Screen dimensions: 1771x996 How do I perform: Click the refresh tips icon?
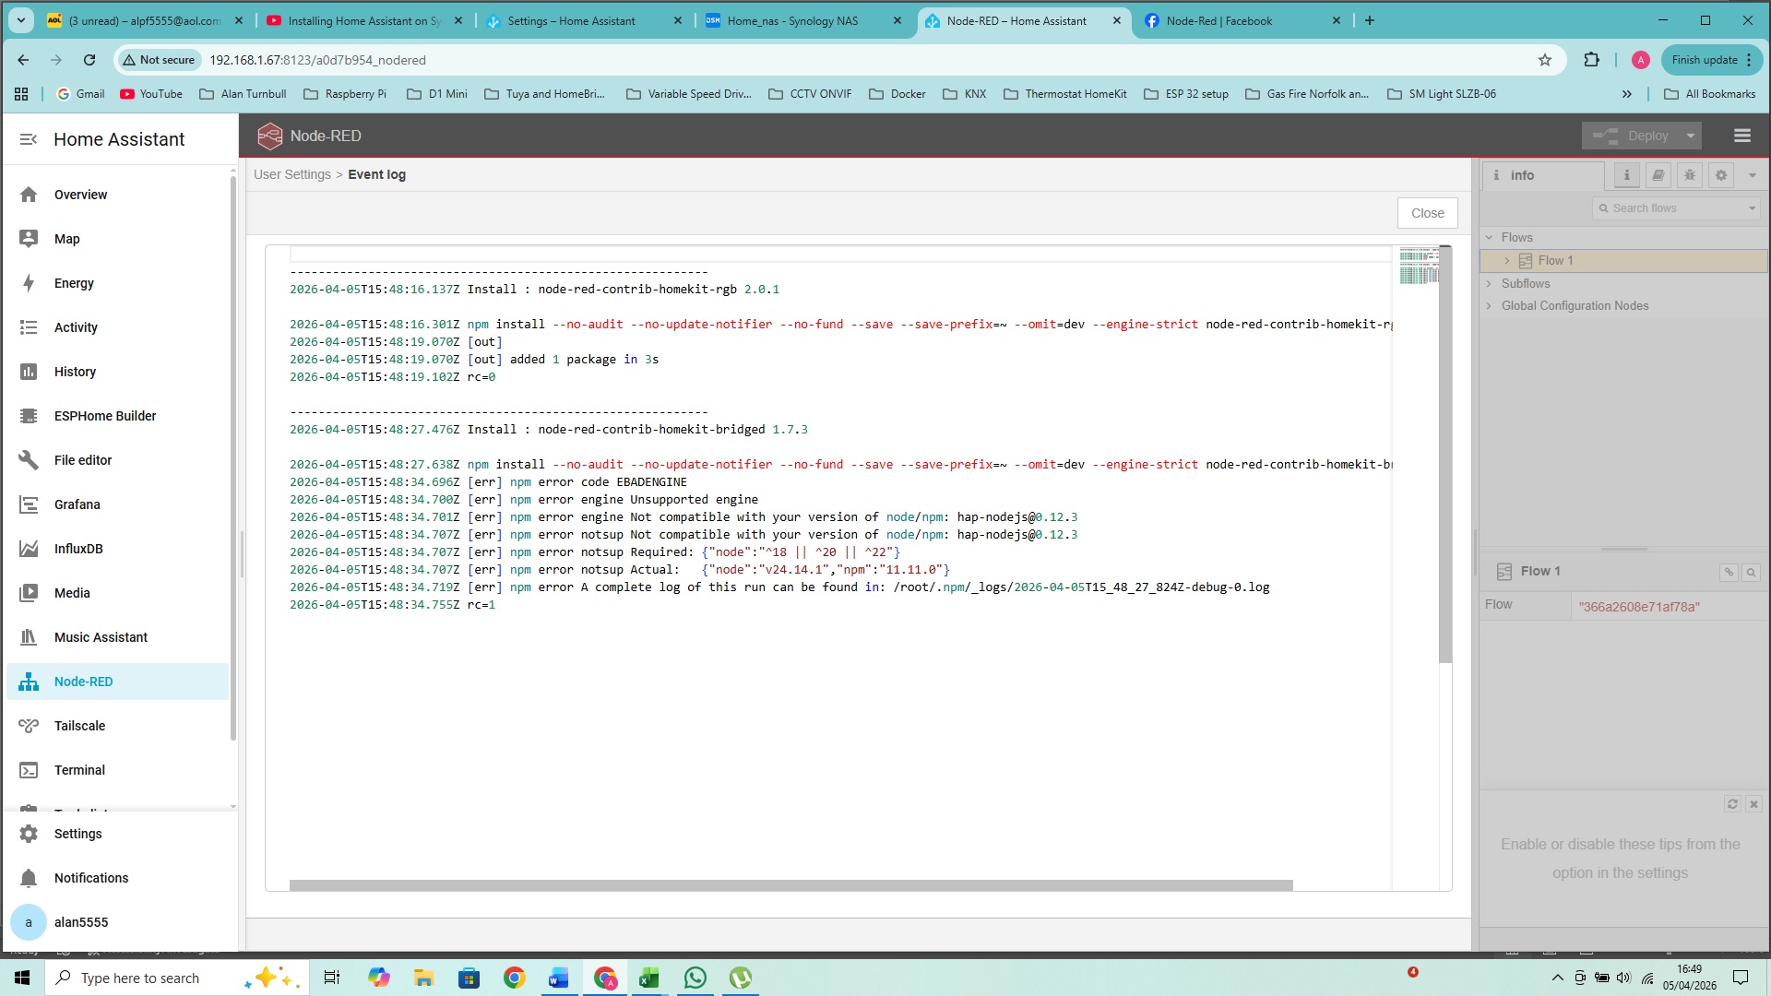[x=1731, y=804]
